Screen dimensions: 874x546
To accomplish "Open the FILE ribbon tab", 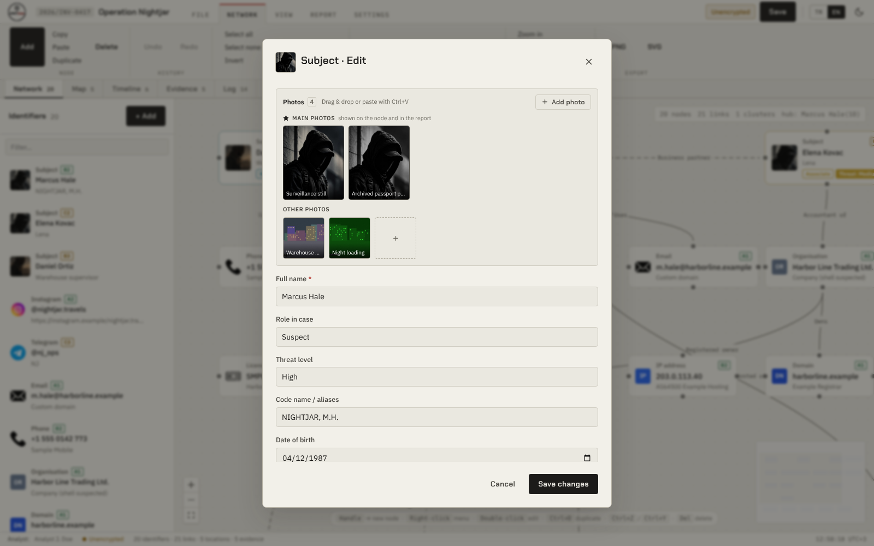I will click(x=200, y=14).
